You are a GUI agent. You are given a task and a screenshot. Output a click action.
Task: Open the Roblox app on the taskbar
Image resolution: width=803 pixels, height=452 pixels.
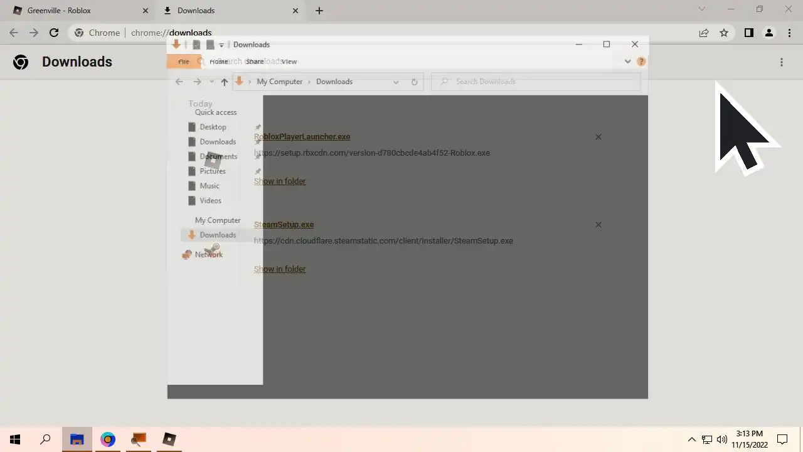pyautogui.click(x=169, y=439)
